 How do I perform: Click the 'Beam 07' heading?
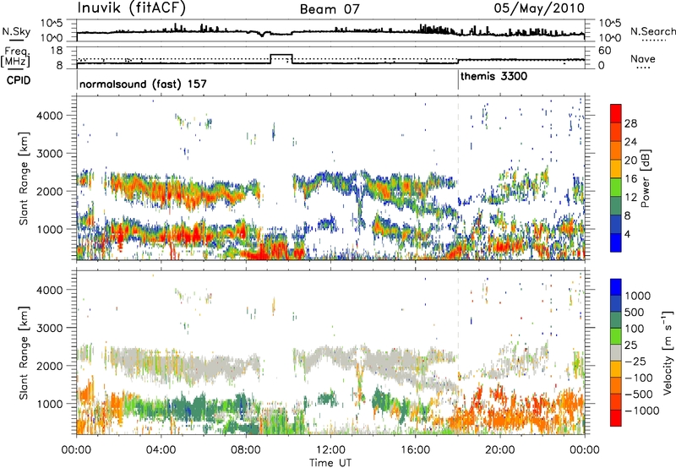tap(330, 8)
